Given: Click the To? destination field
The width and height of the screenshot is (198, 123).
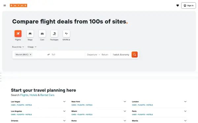Looking at the screenshot, I should tap(68, 54).
